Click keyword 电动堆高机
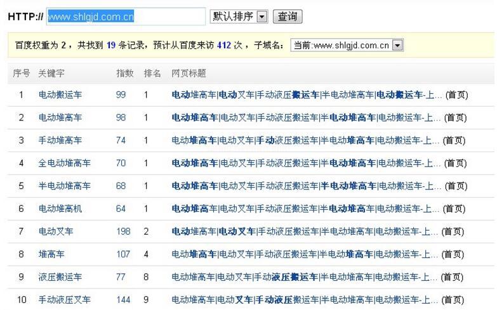The height and width of the screenshot is (310, 497). click(60, 209)
